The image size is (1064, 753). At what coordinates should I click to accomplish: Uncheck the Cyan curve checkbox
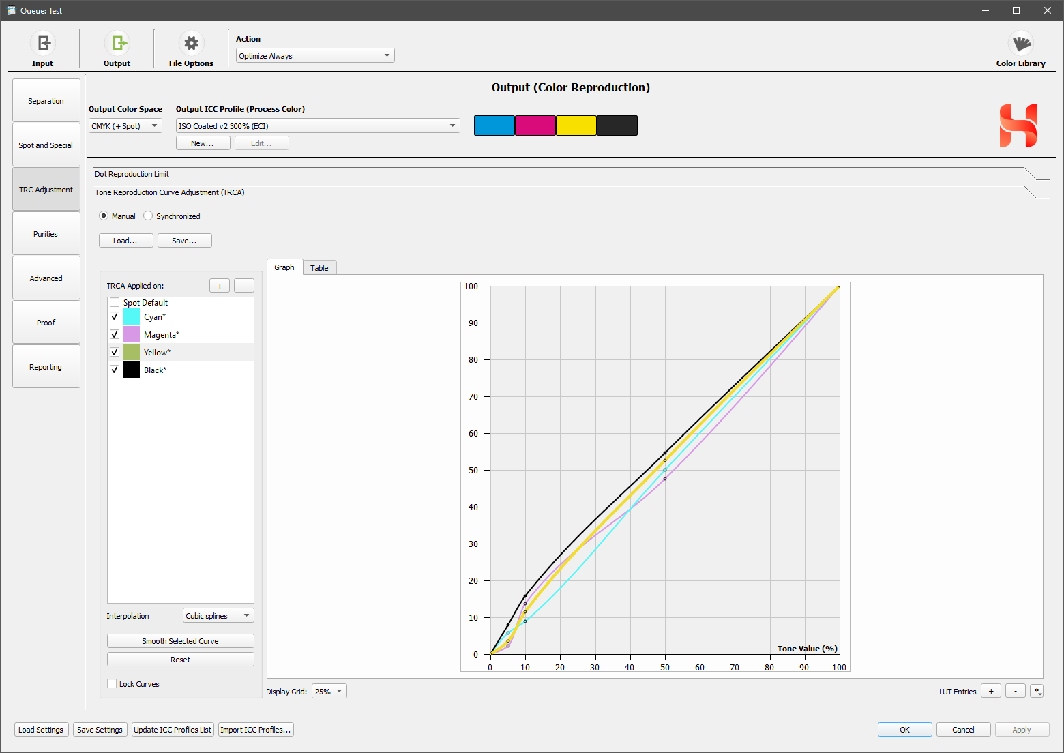click(x=115, y=317)
